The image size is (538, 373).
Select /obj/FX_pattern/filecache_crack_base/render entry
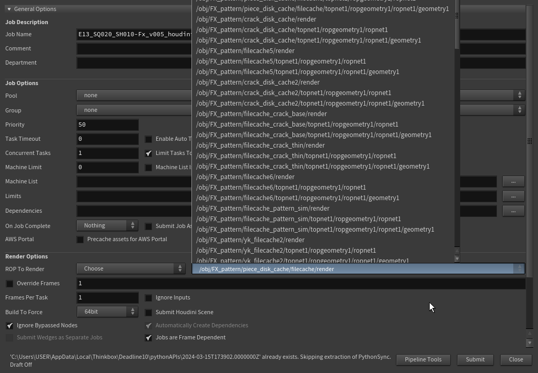323,114
